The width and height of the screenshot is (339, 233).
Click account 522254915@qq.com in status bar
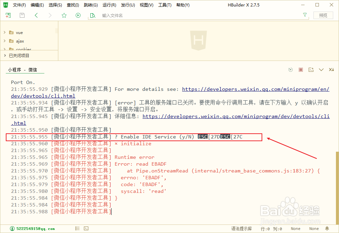[x=35, y=229]
